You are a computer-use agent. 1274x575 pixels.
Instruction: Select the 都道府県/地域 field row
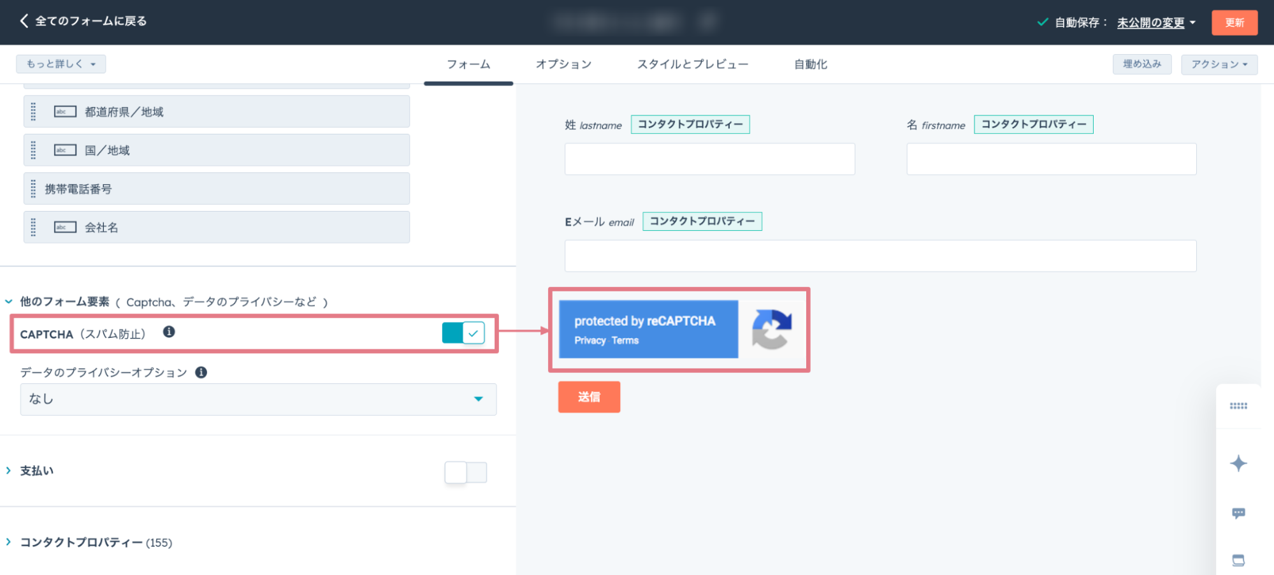pos(217,112)
